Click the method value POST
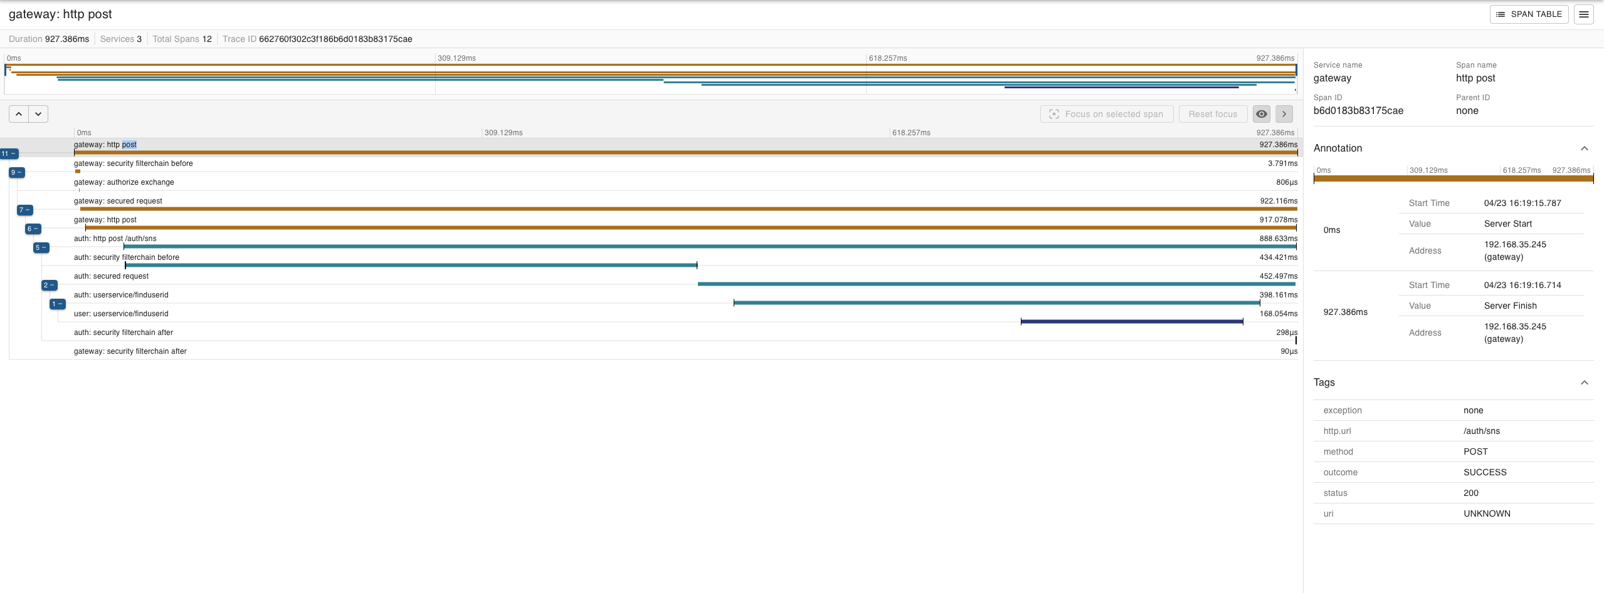 [1475, 451]
